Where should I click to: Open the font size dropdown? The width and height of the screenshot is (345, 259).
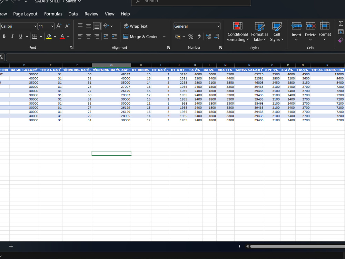tap(52, 26)
